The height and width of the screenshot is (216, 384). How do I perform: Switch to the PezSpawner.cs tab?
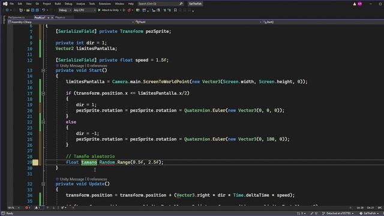[x=16, y=17]
